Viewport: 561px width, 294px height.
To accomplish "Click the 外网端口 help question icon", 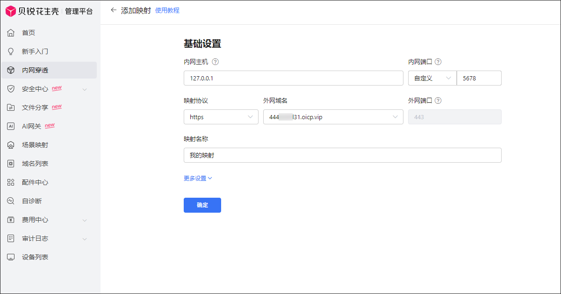I will [438, 100].
